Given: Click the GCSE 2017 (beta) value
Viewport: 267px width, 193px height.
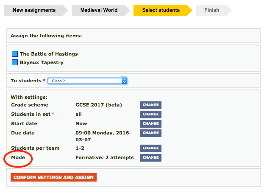Looking at the screenshot, I should click(98, 105).
